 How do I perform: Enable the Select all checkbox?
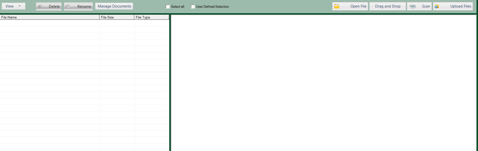[168, 7]
